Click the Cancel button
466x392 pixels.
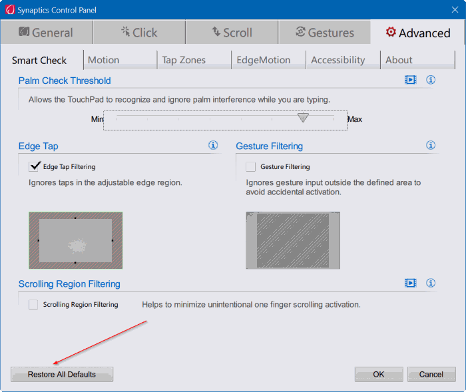pos(431,375)
